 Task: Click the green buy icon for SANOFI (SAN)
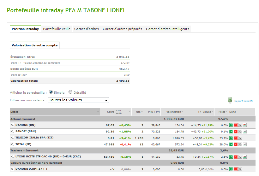pos(231,132)
